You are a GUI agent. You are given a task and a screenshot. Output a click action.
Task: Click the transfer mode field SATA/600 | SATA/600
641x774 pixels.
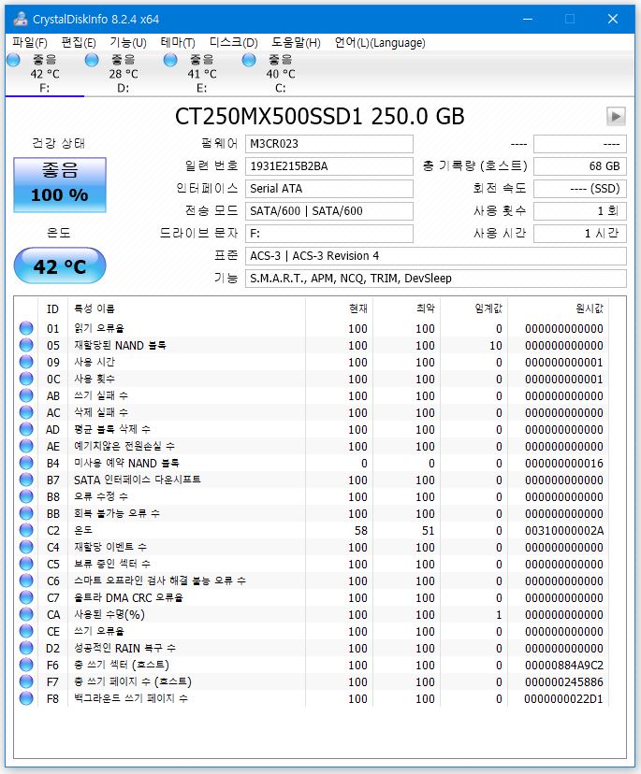329,211
